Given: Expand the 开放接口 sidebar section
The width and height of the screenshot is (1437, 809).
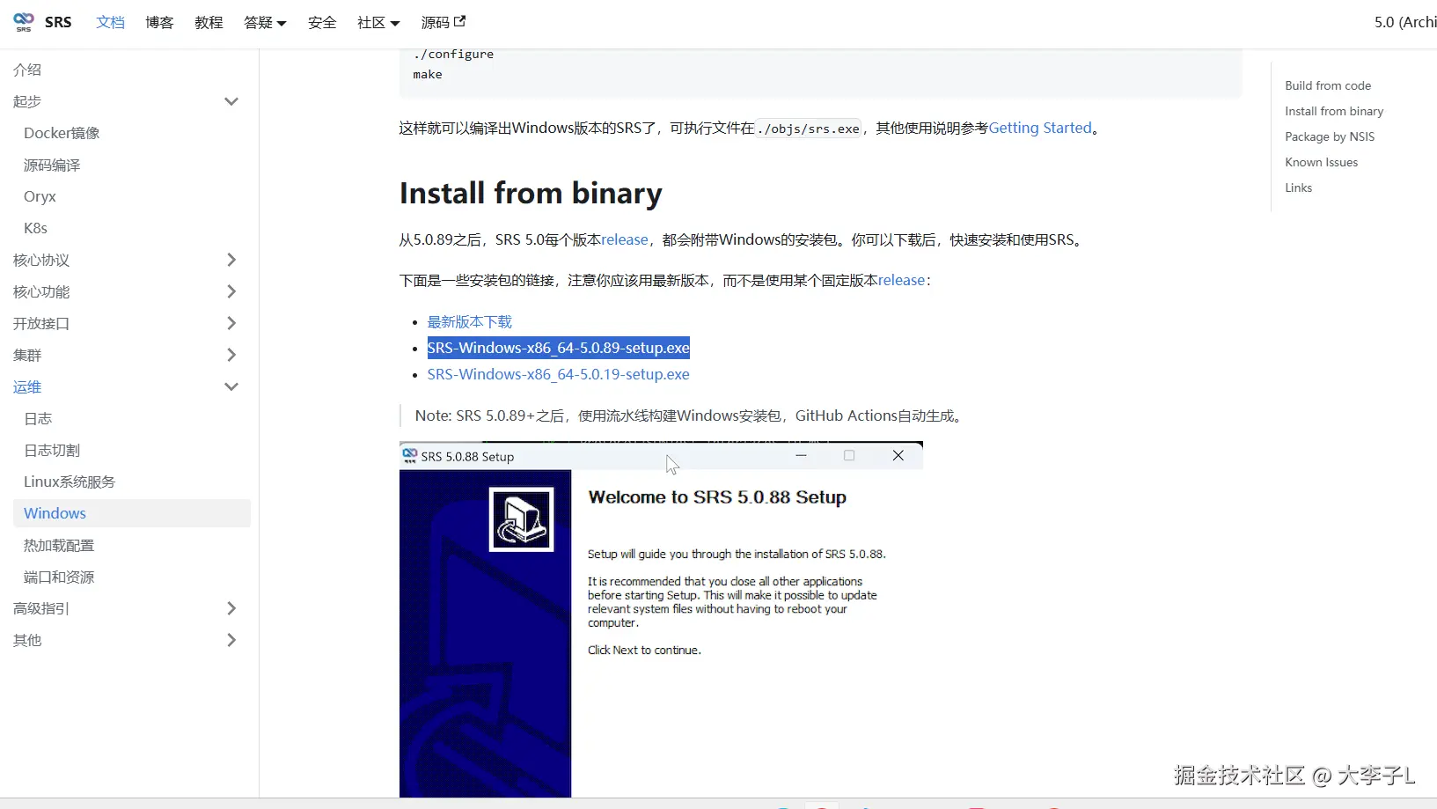Looking at the screenshot, I should pos(231,323).
